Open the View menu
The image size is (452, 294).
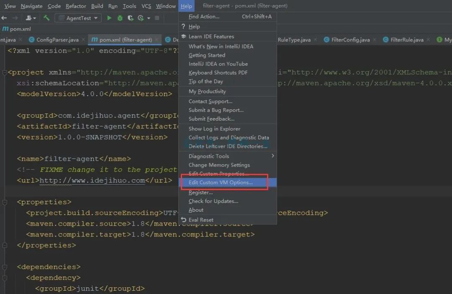10,6
